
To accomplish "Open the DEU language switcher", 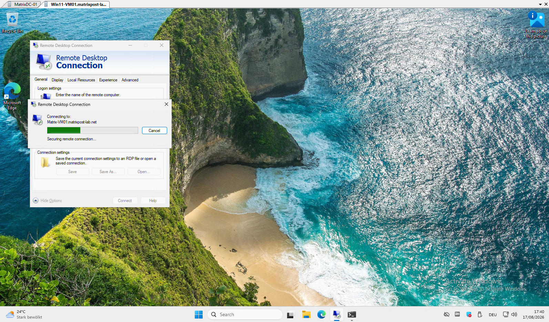I will 493,315.
